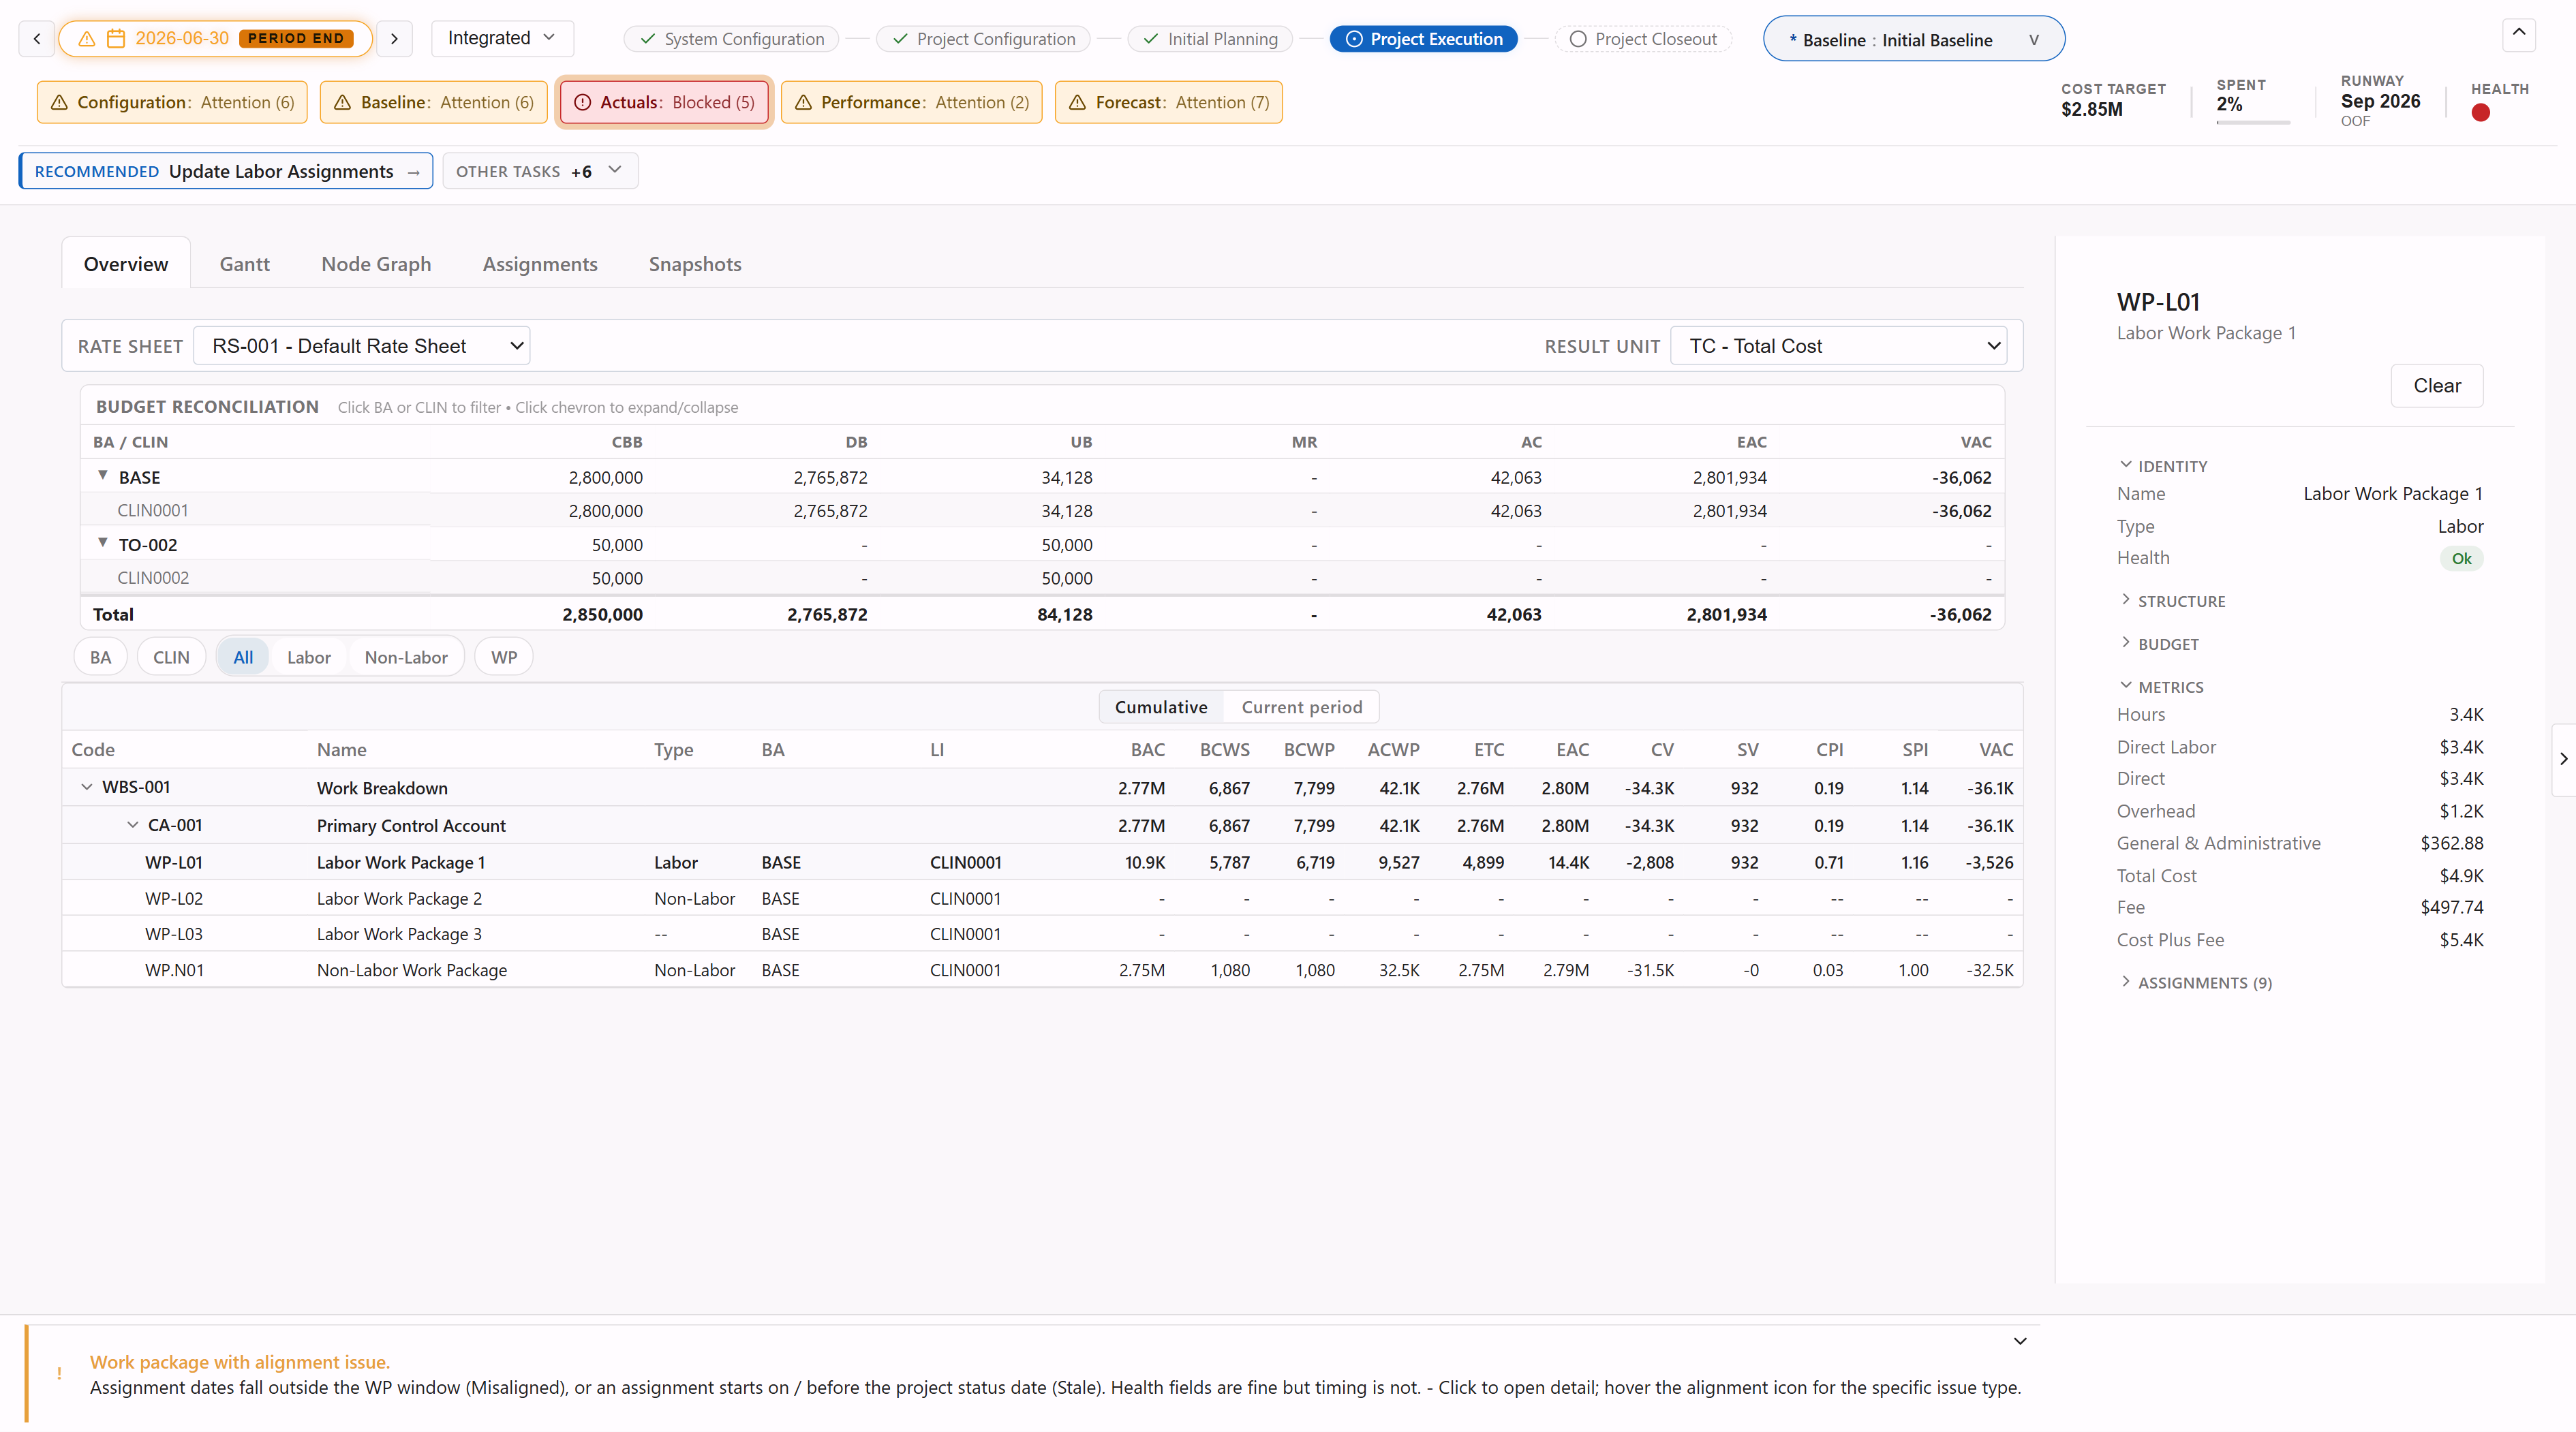Expand Other Tasks +6 dropdown
2576x1432 pixels.
tap(540, 171)
